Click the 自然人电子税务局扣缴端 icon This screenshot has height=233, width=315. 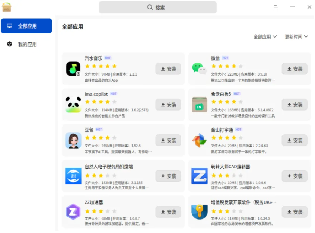[x=73, y=176]
